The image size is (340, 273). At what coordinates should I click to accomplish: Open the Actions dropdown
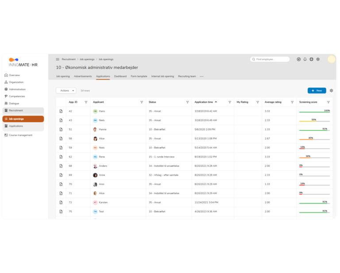coord(66,91)
